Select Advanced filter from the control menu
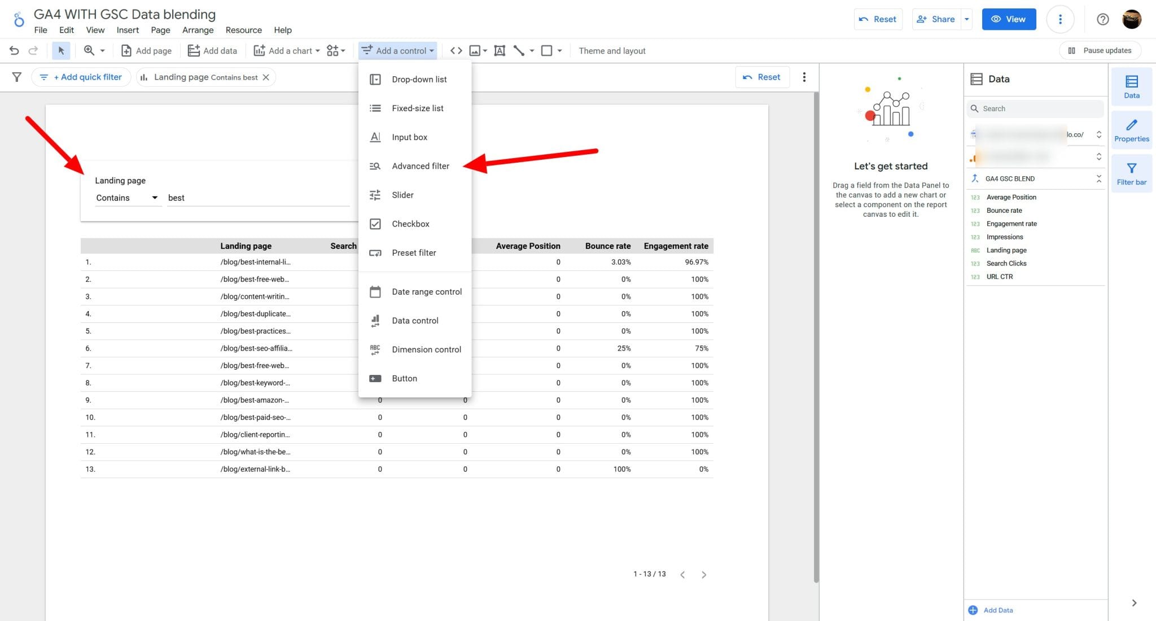Image resolution: width=1156 pixels, height=621 pixels. [421, 165]
